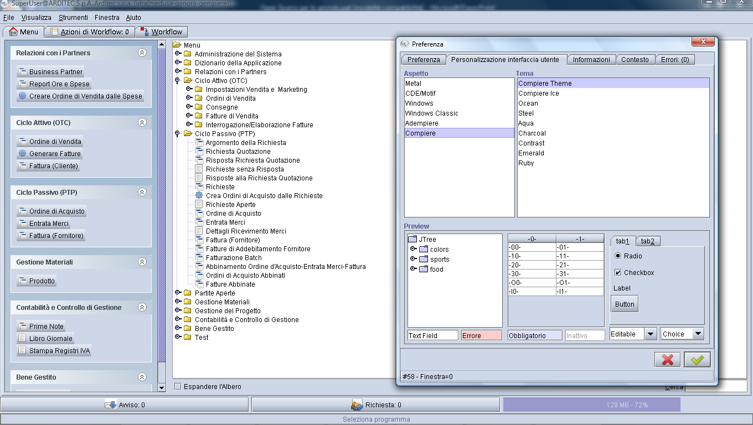
Task: Open the File menu
Action: coord(9,18)
